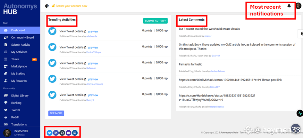Click the Autonomys HUB logo
The image size is (303, 138).
(20, 9)
